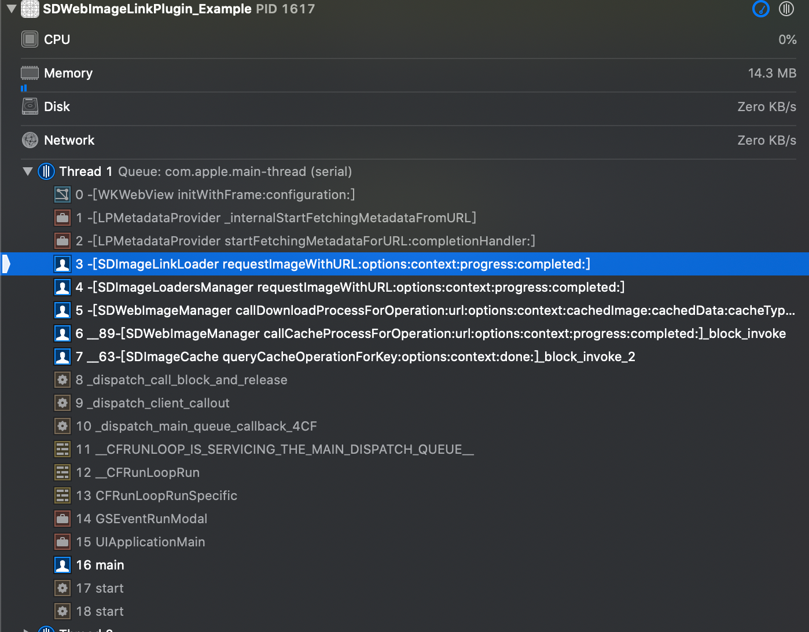Click the list icon beside __CFRunLoopRun
Viewport: 809px width, 632px height.
62,472
